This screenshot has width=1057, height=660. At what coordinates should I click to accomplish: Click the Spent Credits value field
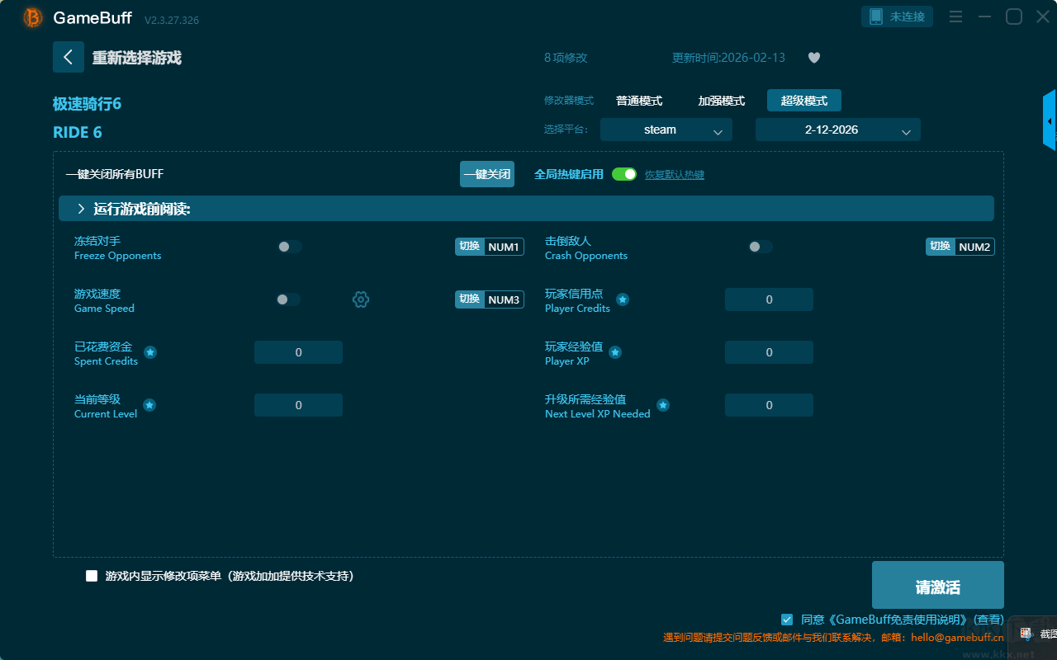pyautogui.click(x=298, y=352)
